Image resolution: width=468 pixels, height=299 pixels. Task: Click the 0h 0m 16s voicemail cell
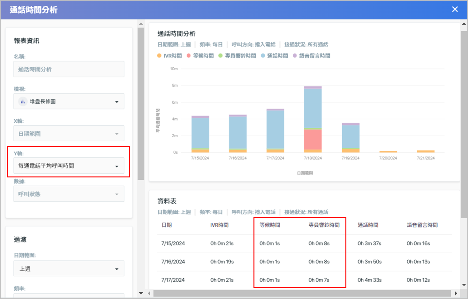pos(418,243)
